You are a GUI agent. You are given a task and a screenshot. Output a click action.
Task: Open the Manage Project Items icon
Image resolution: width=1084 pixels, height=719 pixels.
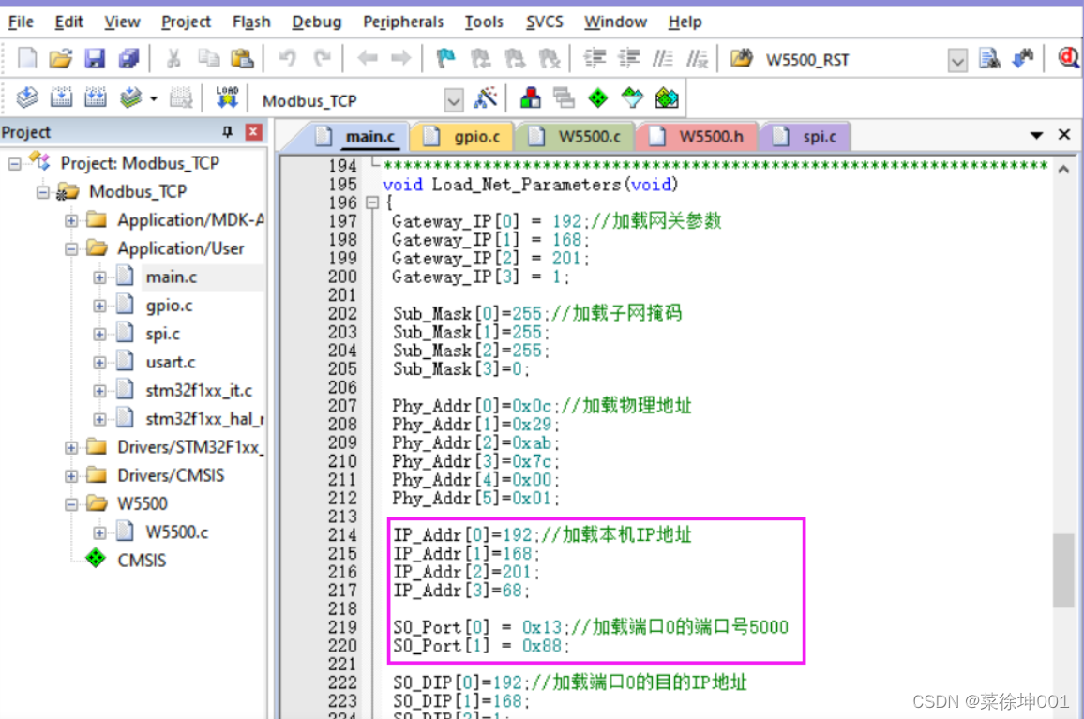point(530,98)
